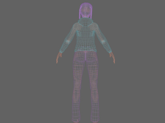Viewport: 165px width, 123px height.
Task: Click the hood on the jacket's back
Action: click(x=86, y=22)
